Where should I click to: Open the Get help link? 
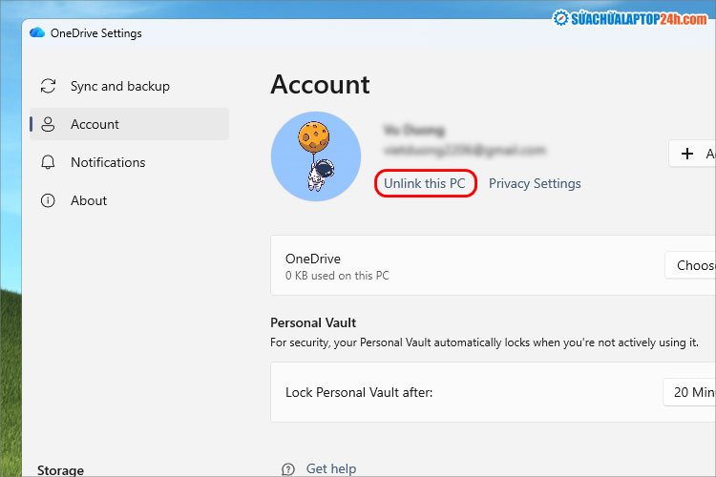tap(330, 468)
